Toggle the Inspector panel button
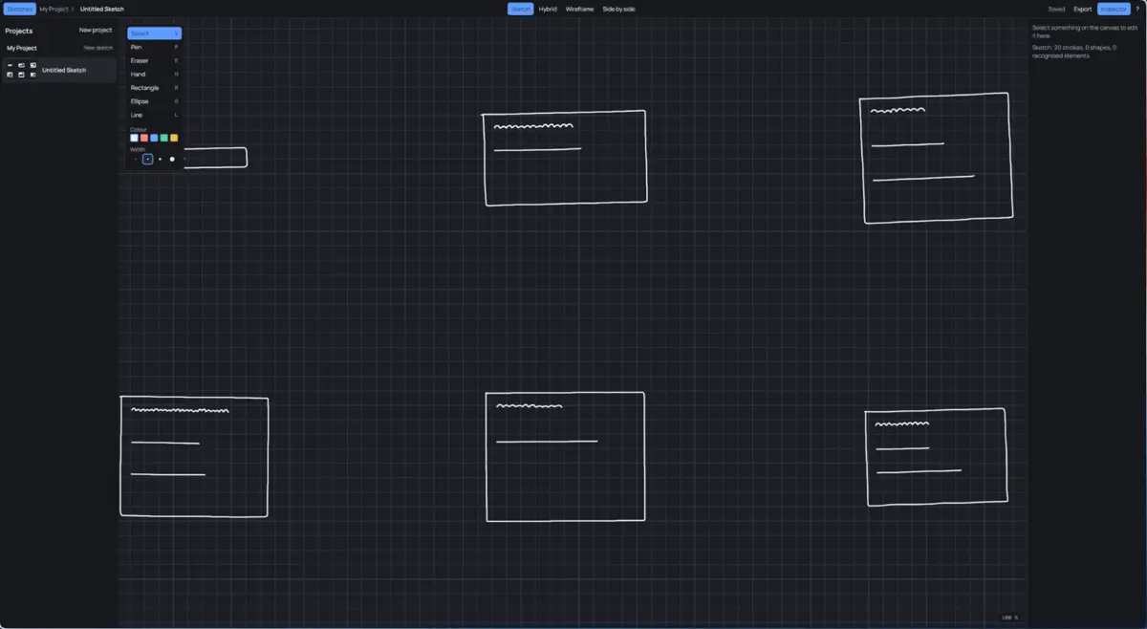1147x629 pixels. 1113,9
